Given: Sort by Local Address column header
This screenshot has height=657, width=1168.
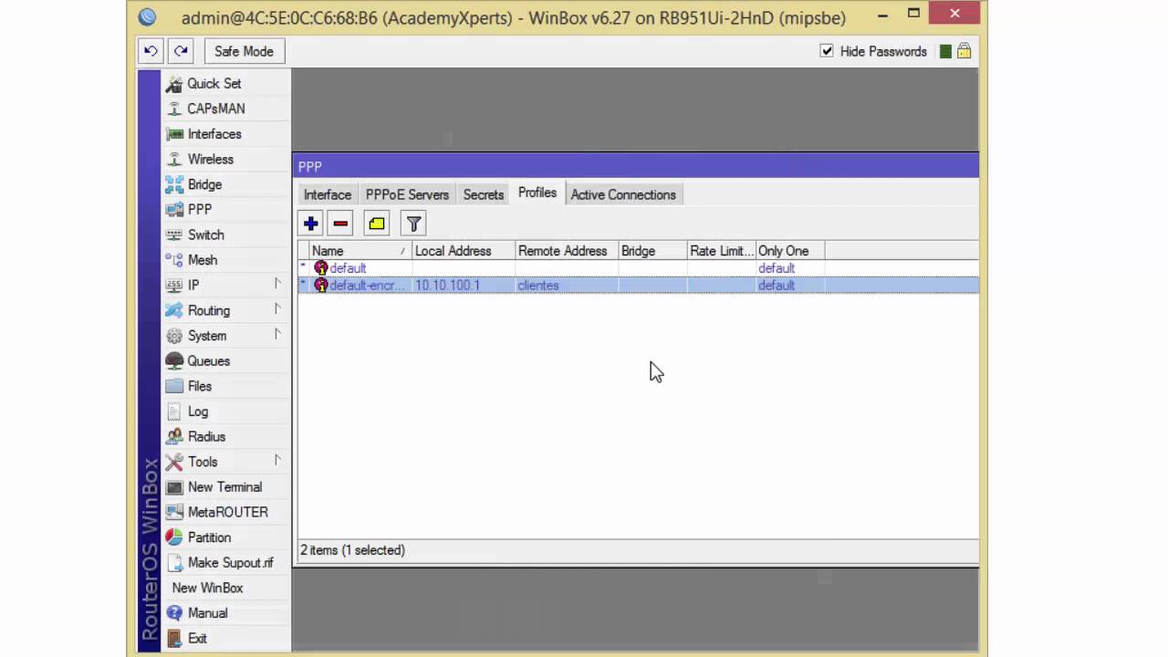Looking at the screenshot, I should click(464, 251).
